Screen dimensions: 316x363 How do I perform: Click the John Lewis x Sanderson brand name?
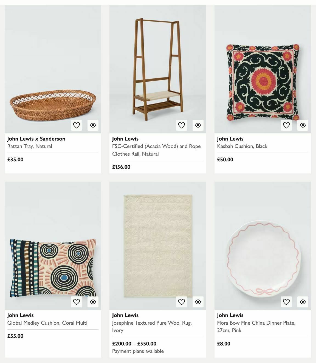(x=36, y=139)
